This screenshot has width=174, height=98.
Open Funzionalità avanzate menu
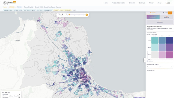tap(118, 3)
